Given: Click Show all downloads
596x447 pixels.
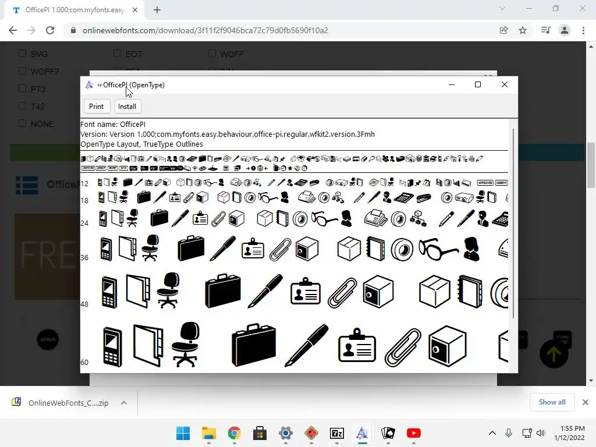Looking at the screenshot, I should 552,402.
